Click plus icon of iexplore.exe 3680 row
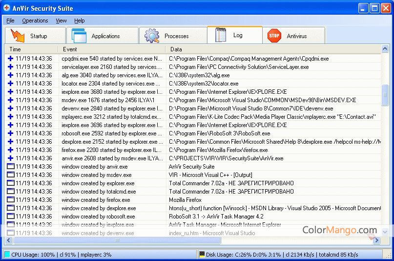 click(x=10, y=91)
